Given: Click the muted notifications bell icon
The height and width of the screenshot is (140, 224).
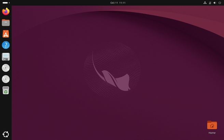Looking at the screenshot, I should tap(210, 3).
